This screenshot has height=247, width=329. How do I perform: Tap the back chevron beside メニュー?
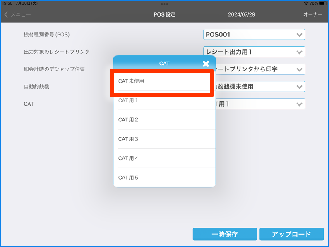point(6,14)
